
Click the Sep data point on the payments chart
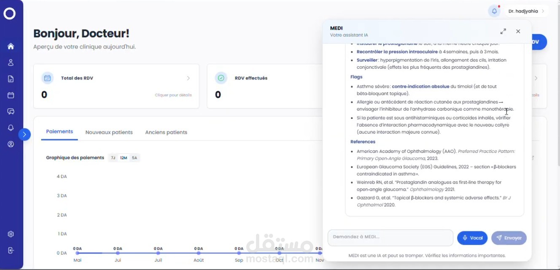(239, 253)
